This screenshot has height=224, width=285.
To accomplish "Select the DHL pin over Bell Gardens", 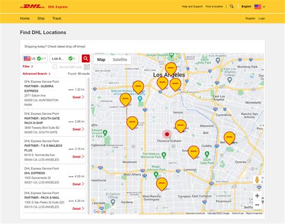I will click(229, 138).
